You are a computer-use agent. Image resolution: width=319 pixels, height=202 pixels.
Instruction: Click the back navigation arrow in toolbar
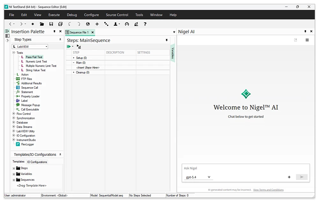[x=10, y=24]
